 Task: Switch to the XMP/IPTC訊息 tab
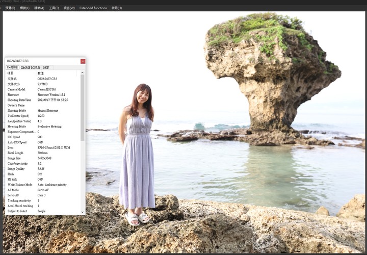coord(31,68)
